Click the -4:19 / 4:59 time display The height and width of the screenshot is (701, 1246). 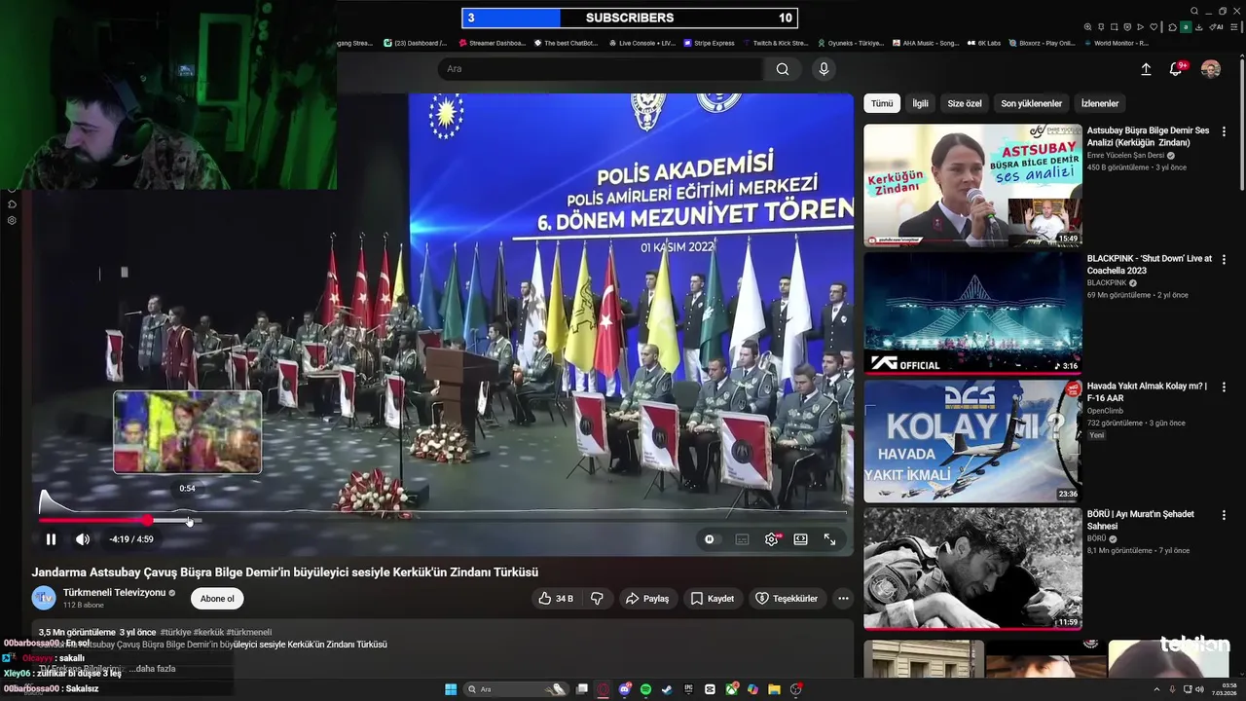(x=131, y=539)
